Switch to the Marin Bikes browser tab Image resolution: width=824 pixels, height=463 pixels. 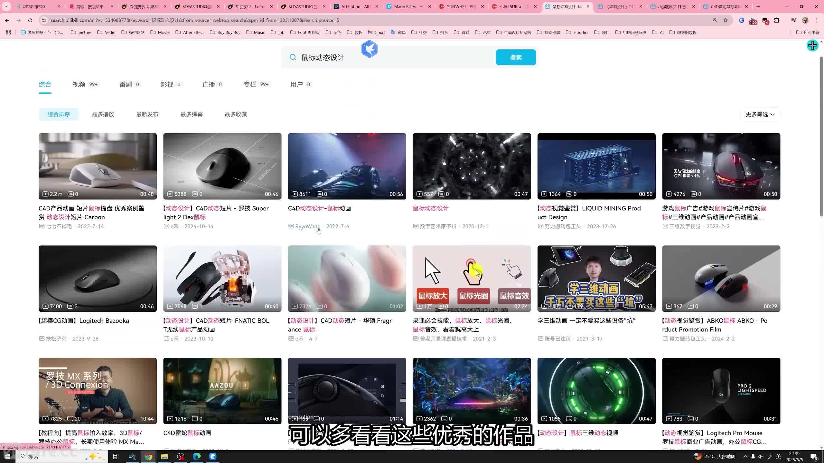click(408, 6)
